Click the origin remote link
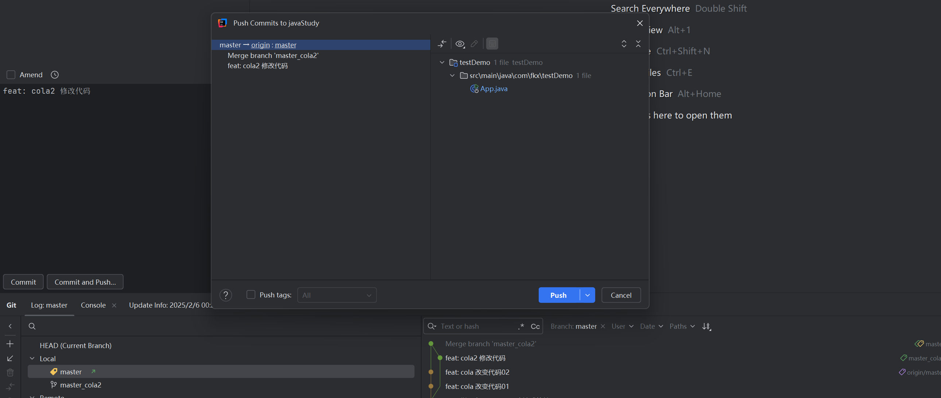 (x=260, y=45)
